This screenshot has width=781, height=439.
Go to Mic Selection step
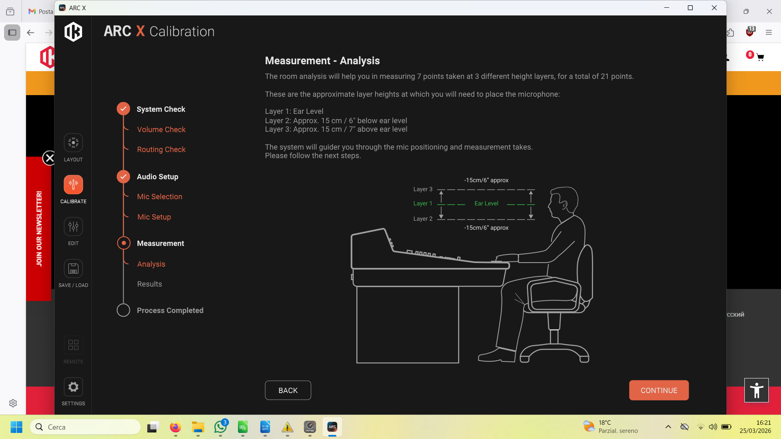[x=159, y=197]
